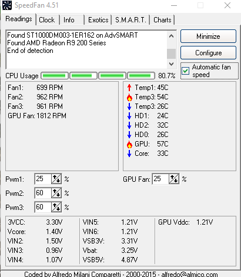Click the blue down arrow beside HD0
The height and width of the screenshot is (277, 241).
(129, 135)
